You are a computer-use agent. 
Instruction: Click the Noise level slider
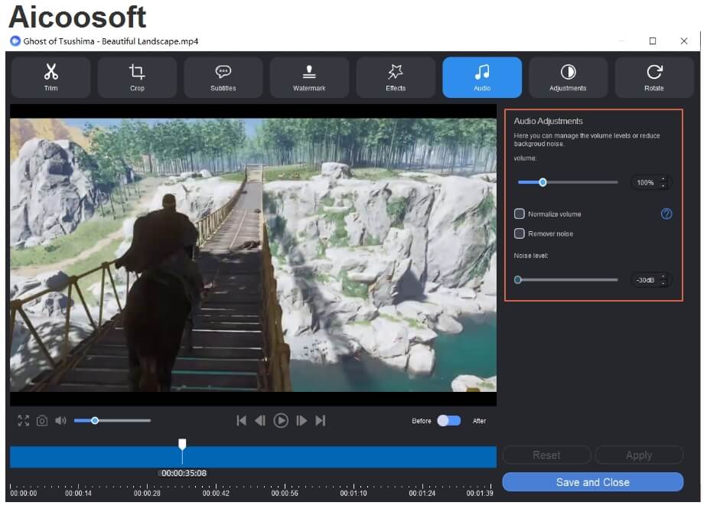568,280
